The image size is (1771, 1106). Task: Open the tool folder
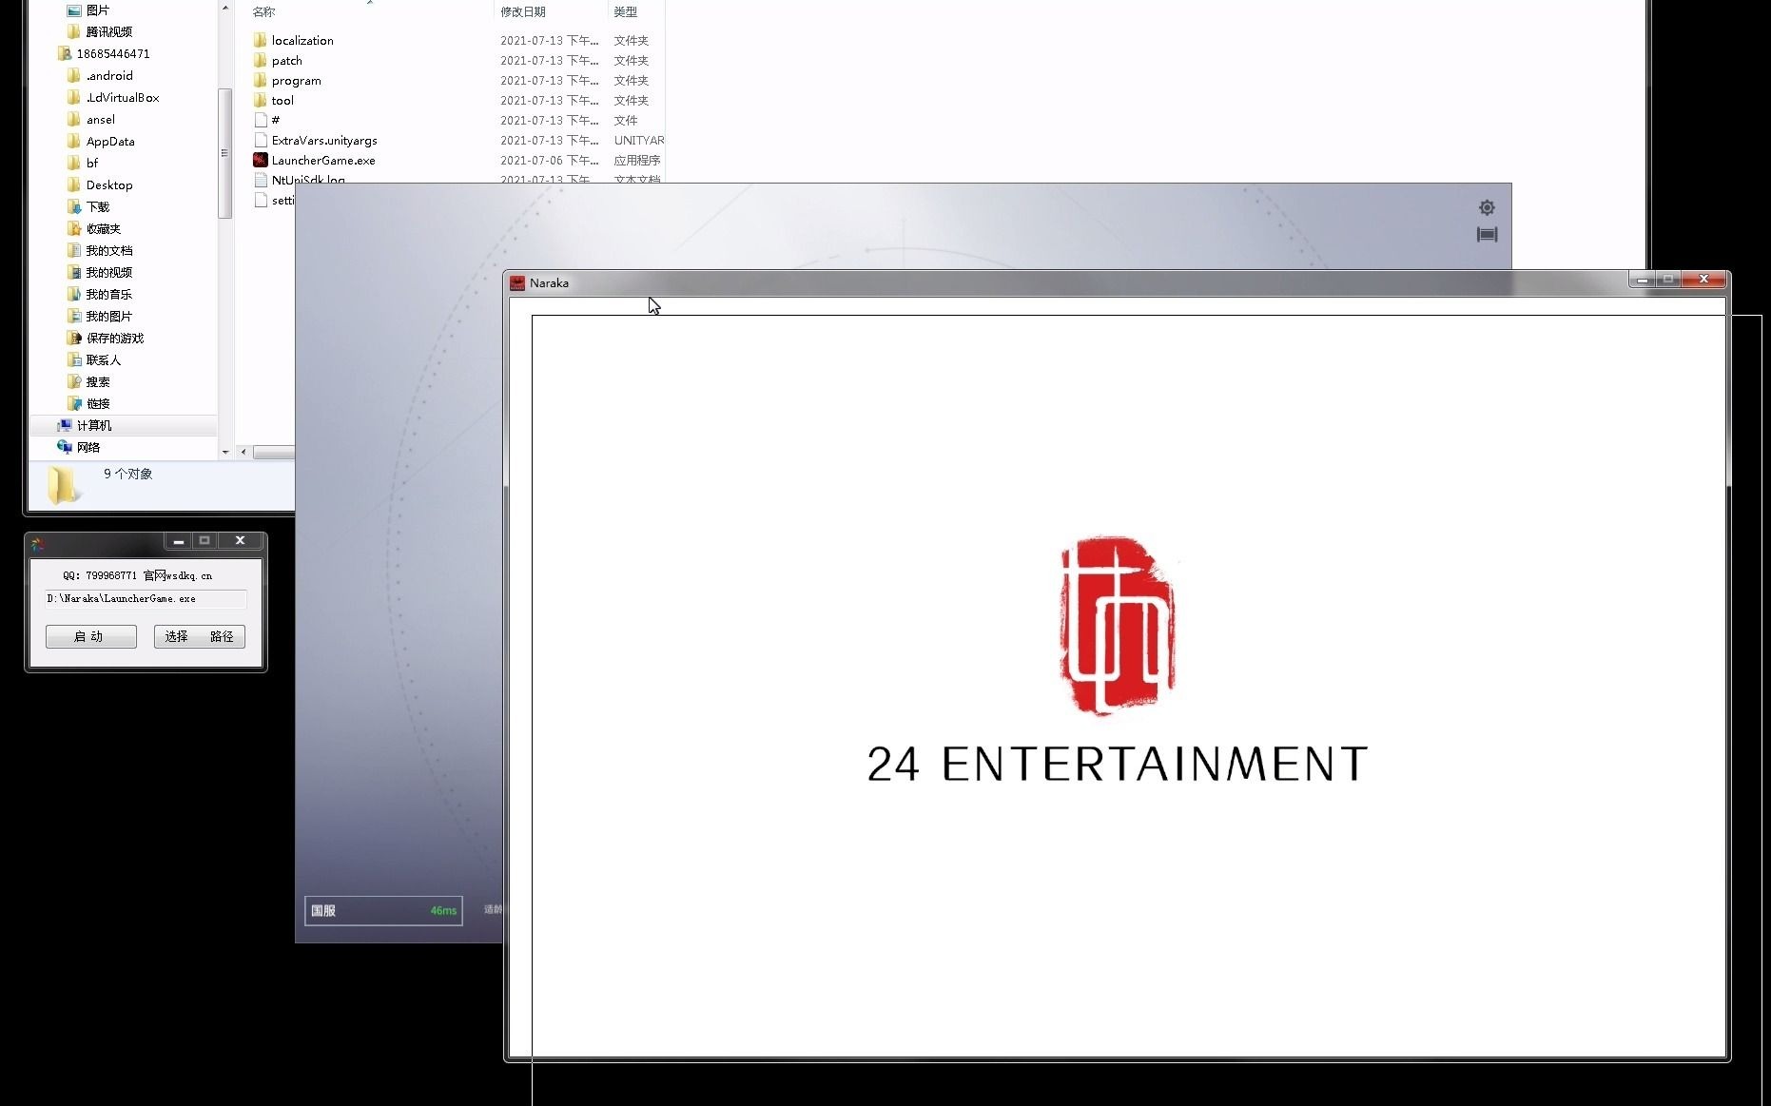coord(282,100)
